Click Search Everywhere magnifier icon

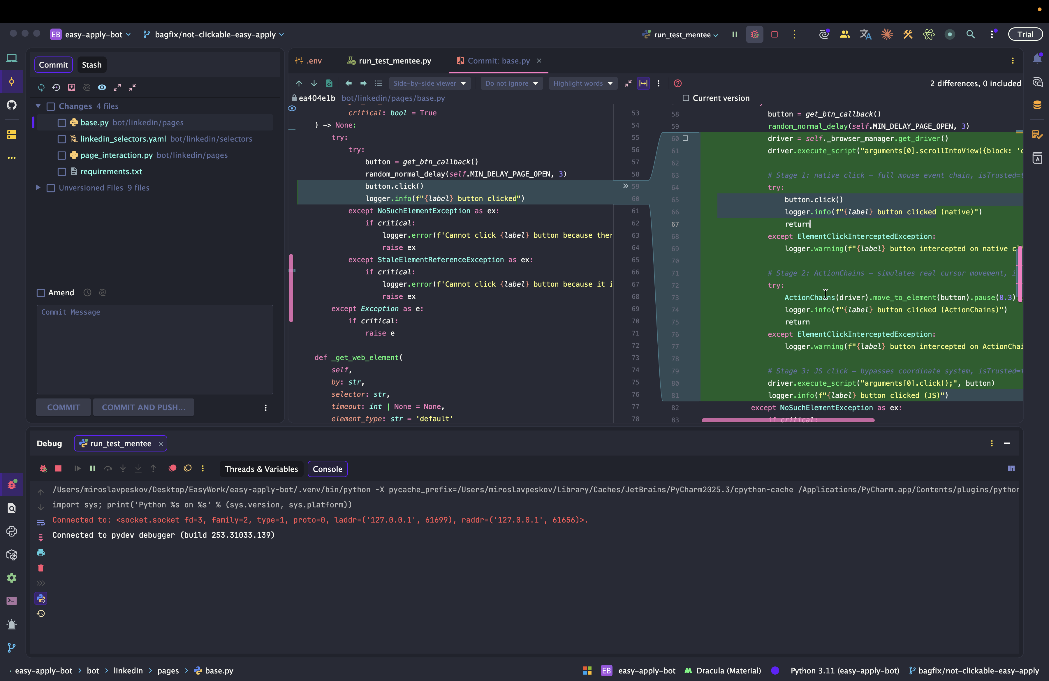pos(971,34)
